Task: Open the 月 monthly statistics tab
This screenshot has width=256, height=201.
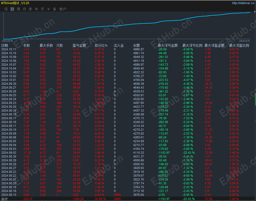Action: 24,9
